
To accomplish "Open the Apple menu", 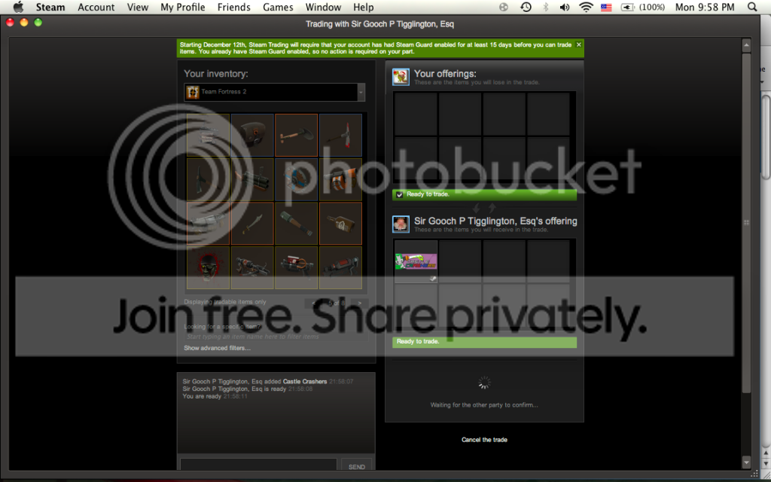I will pyautogui.click(x=18, y=7).
